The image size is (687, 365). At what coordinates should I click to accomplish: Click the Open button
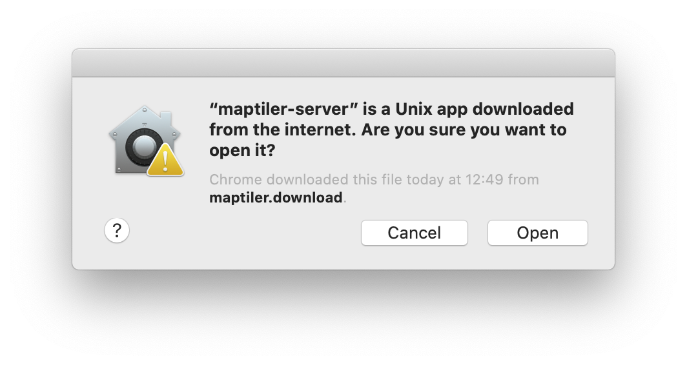pyautogui.click(x=537, y=233)
